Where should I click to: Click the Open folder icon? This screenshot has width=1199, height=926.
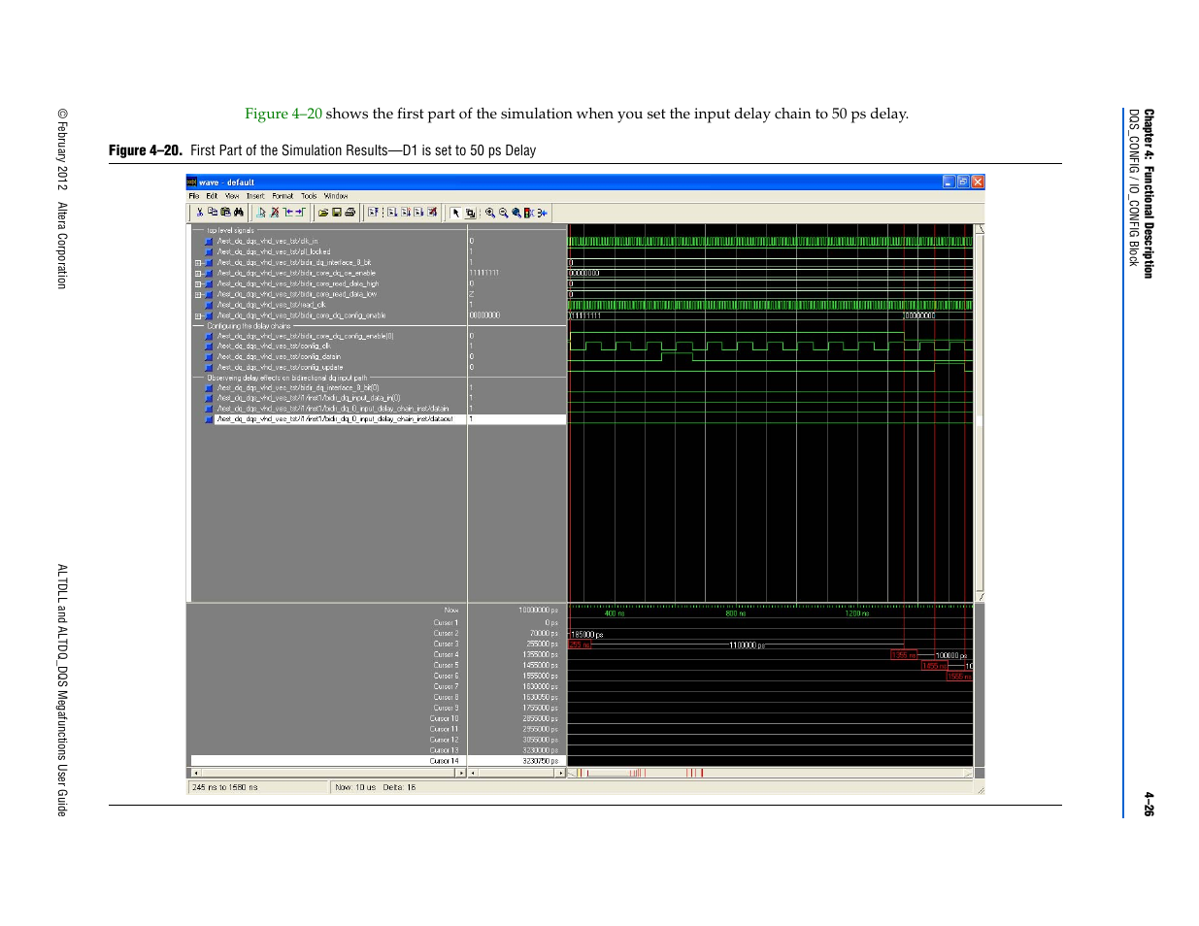[323, 213]
